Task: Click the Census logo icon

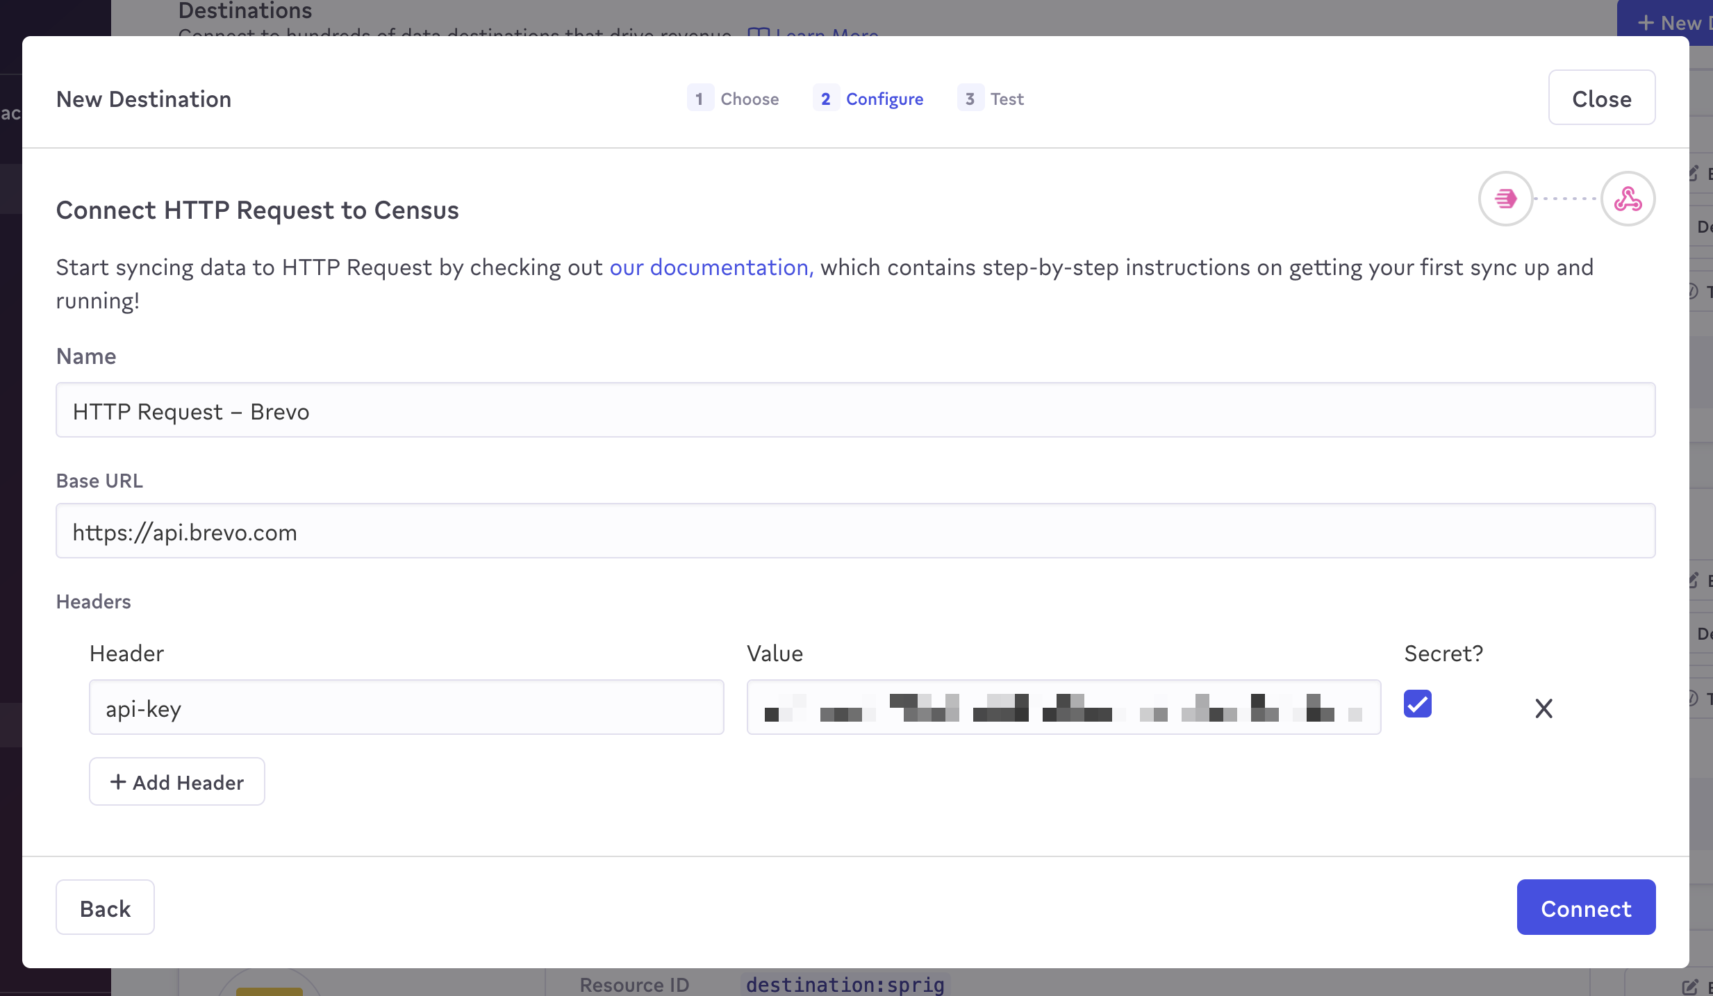Action: pyautogui.click(x=1505, y=199)
